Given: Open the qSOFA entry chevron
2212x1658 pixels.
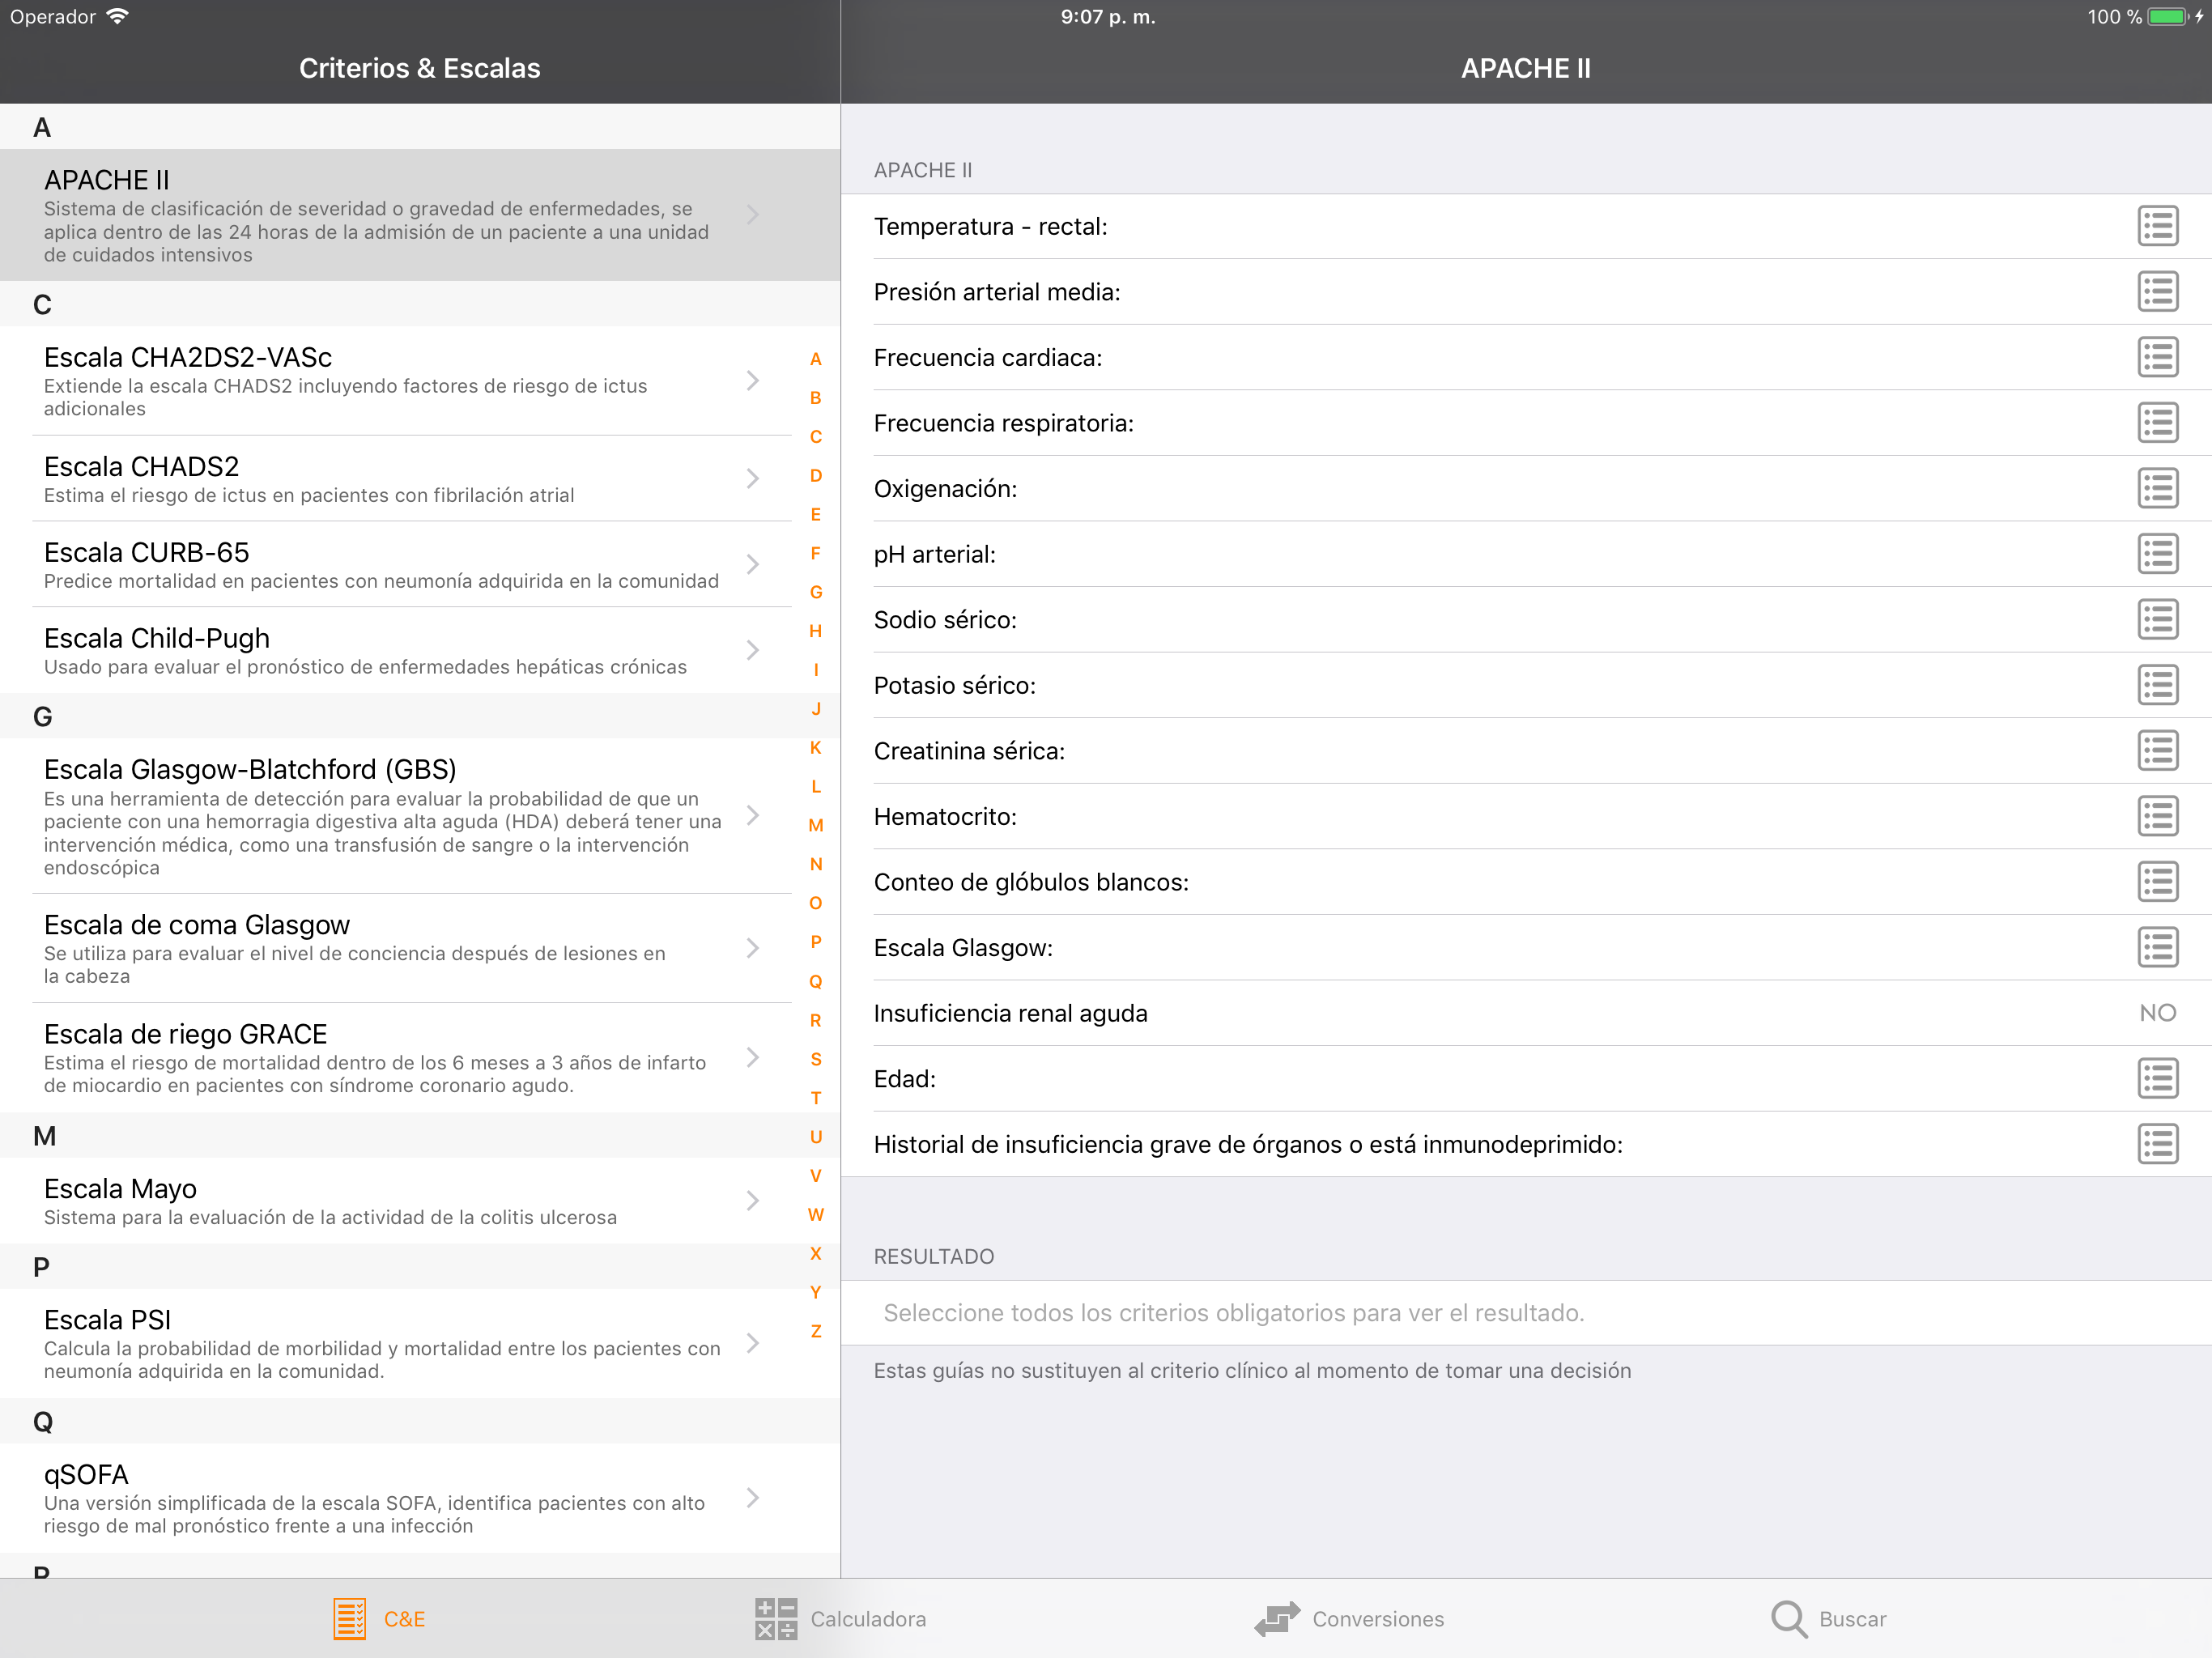Looking at the screenshot, I should tap(753, 1498).
